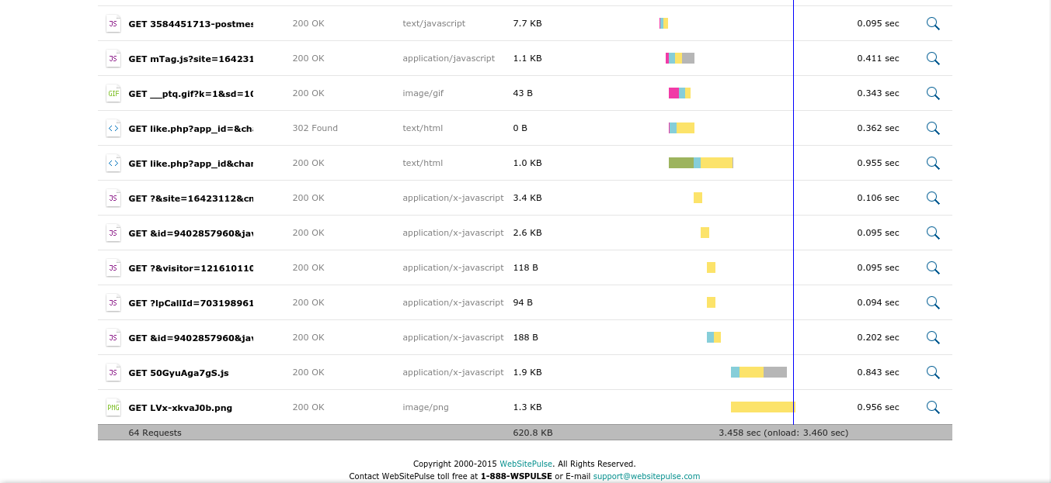Click the "1-888-WSPULSE" phone number
Screen dimensions: 1051x483
click(x=517, y=476)
